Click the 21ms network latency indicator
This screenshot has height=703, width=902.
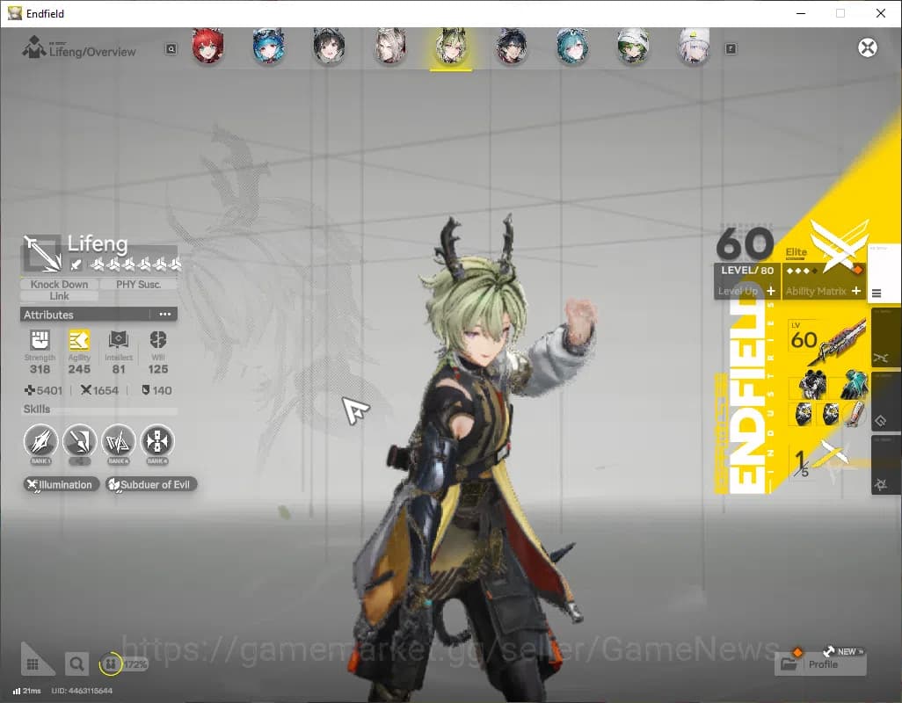(27, 691)
